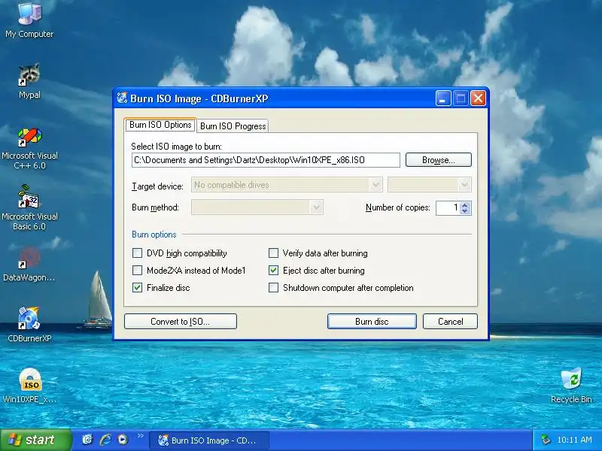Uncheck Finalize disc option
Viewport: 602px width, 451px height.
pos(137,288)
